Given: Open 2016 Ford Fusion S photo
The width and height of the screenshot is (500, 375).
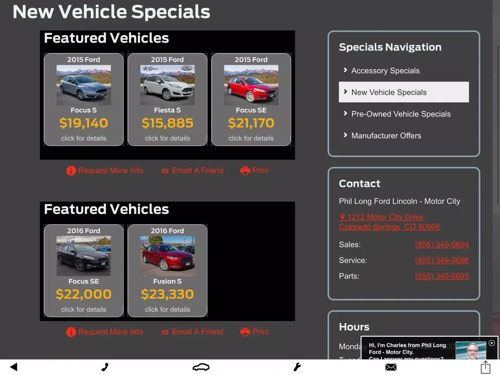Looking at the screenshot, I should pyautogui.click(x=167, y=256).
